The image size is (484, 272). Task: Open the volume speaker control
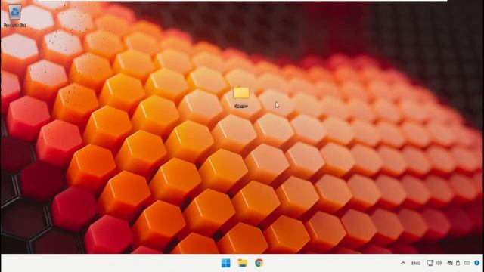[x=439, y=263]
